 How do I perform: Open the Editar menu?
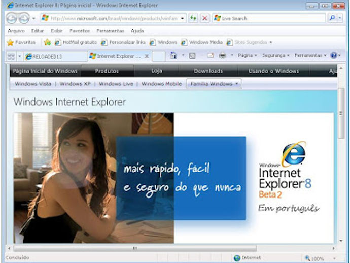click(x=38, y=31)
